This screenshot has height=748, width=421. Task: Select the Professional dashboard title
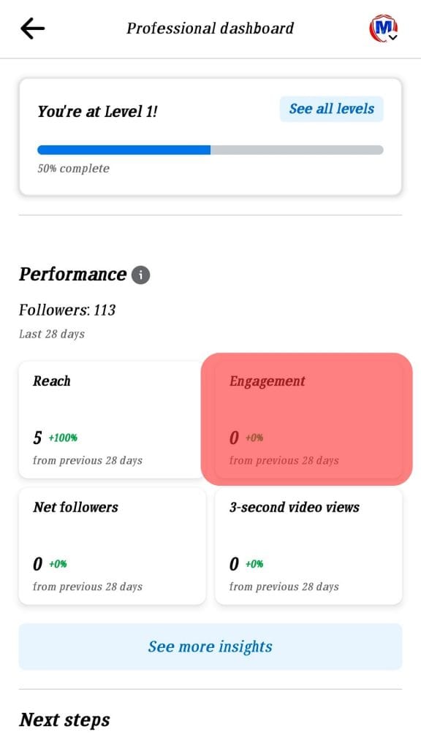[x=210, y=28]
